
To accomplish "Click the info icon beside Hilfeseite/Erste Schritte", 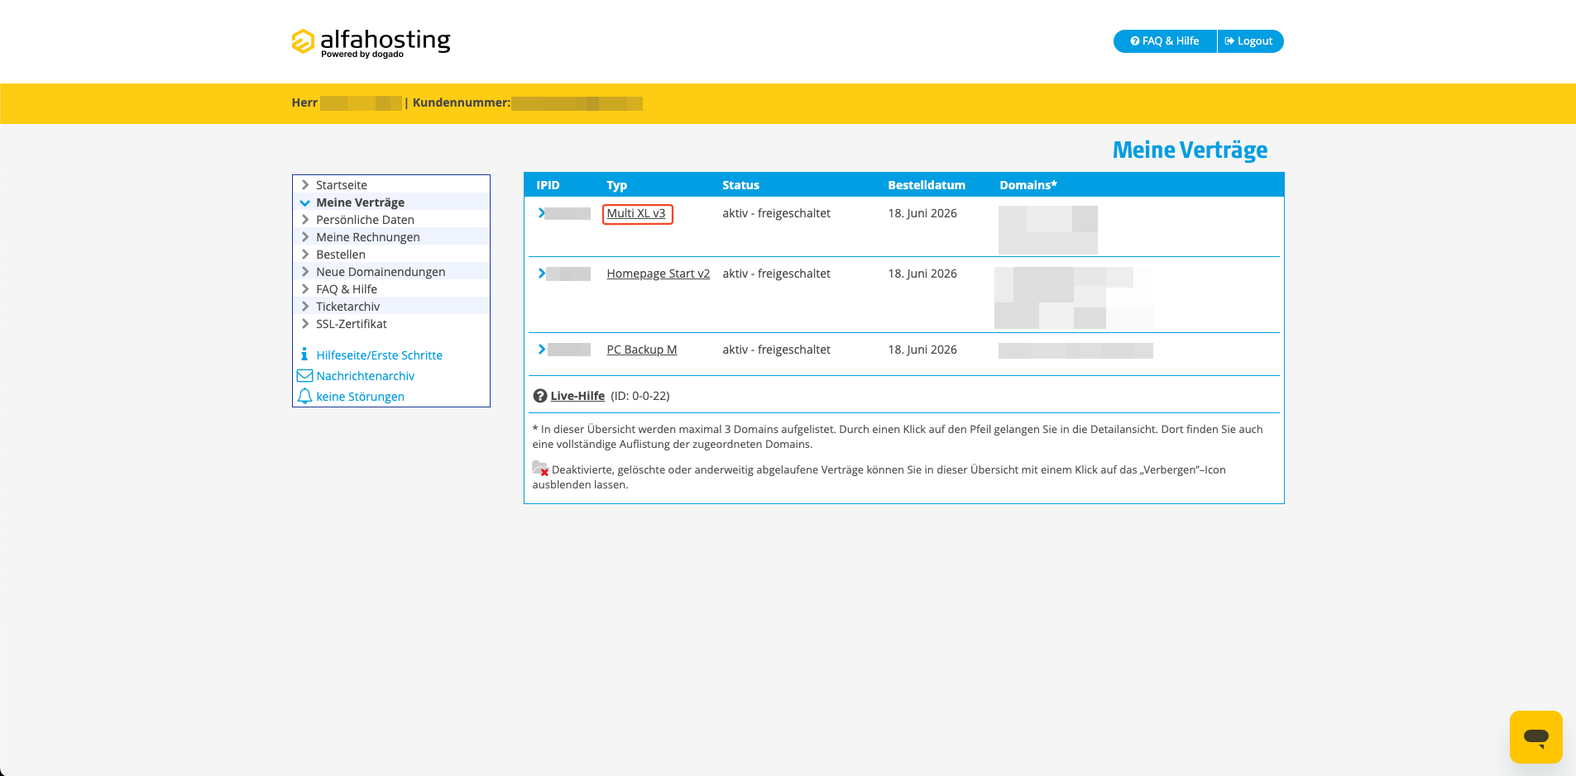I will [304, 355].
